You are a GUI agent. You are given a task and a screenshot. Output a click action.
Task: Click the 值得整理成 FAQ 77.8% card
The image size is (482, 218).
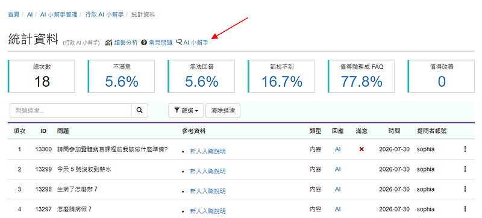coord(361,76)
